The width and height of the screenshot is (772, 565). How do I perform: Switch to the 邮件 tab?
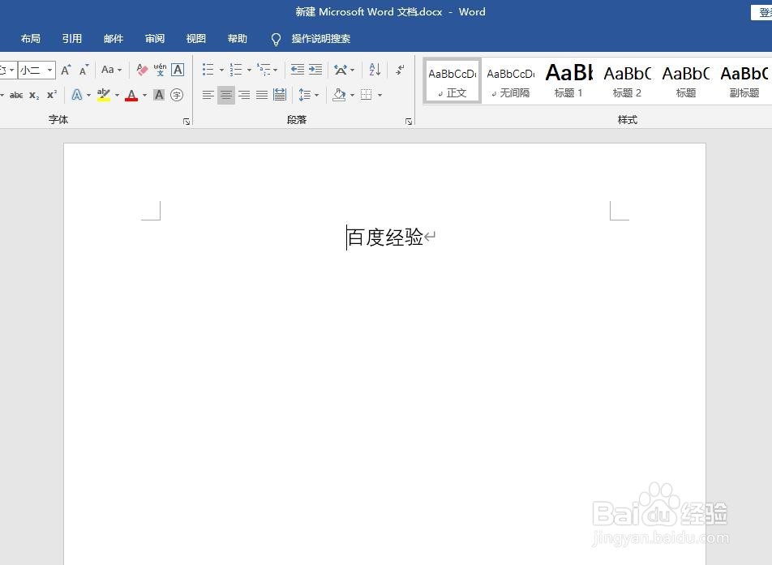pyautogui.click(x=114, y=38)
